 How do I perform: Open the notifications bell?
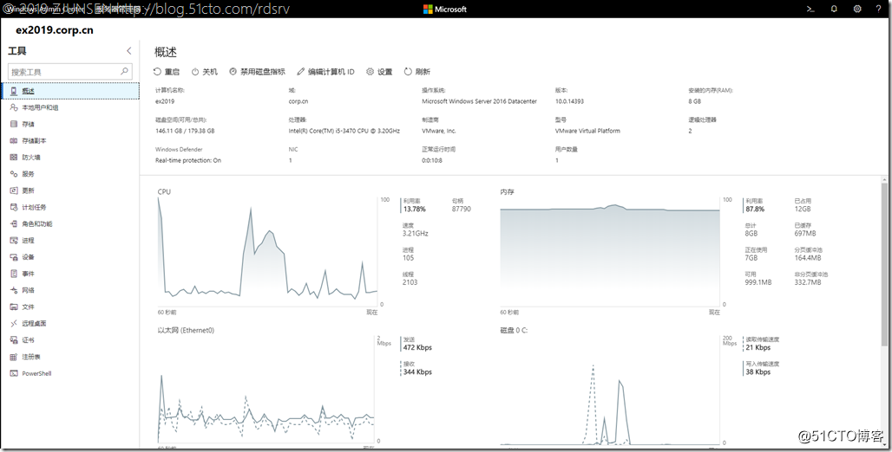point(834,9)
